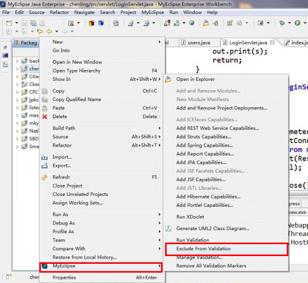Click the Refresh icon in context menu
Viewport: 308px width, 283px height.
pos(45,177)
